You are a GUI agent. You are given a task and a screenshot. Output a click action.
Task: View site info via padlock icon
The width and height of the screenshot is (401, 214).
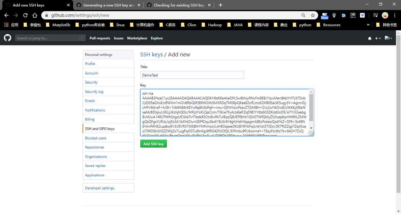[46, 15]
